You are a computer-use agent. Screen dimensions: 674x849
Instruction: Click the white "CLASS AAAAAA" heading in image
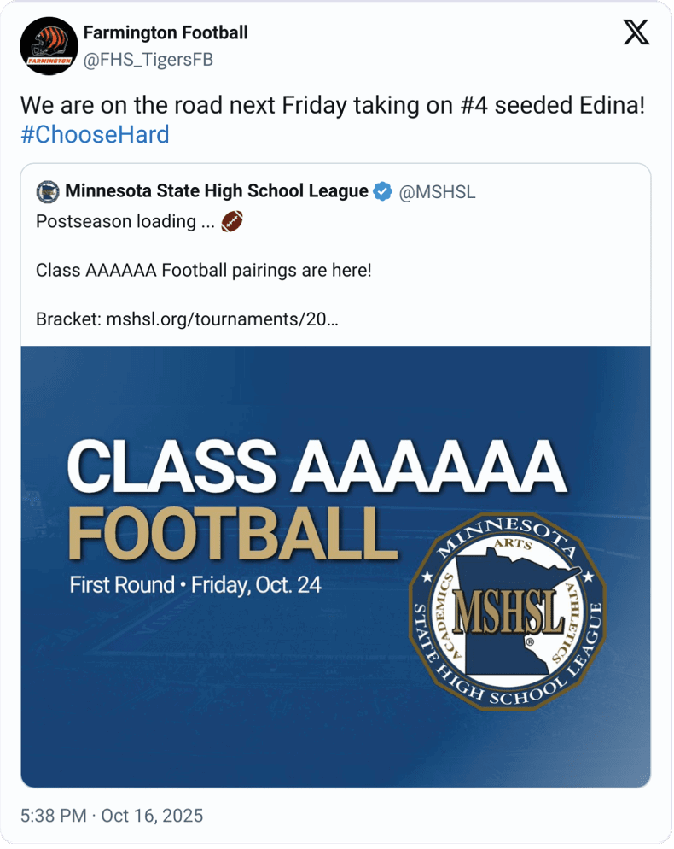click(317, 466)
